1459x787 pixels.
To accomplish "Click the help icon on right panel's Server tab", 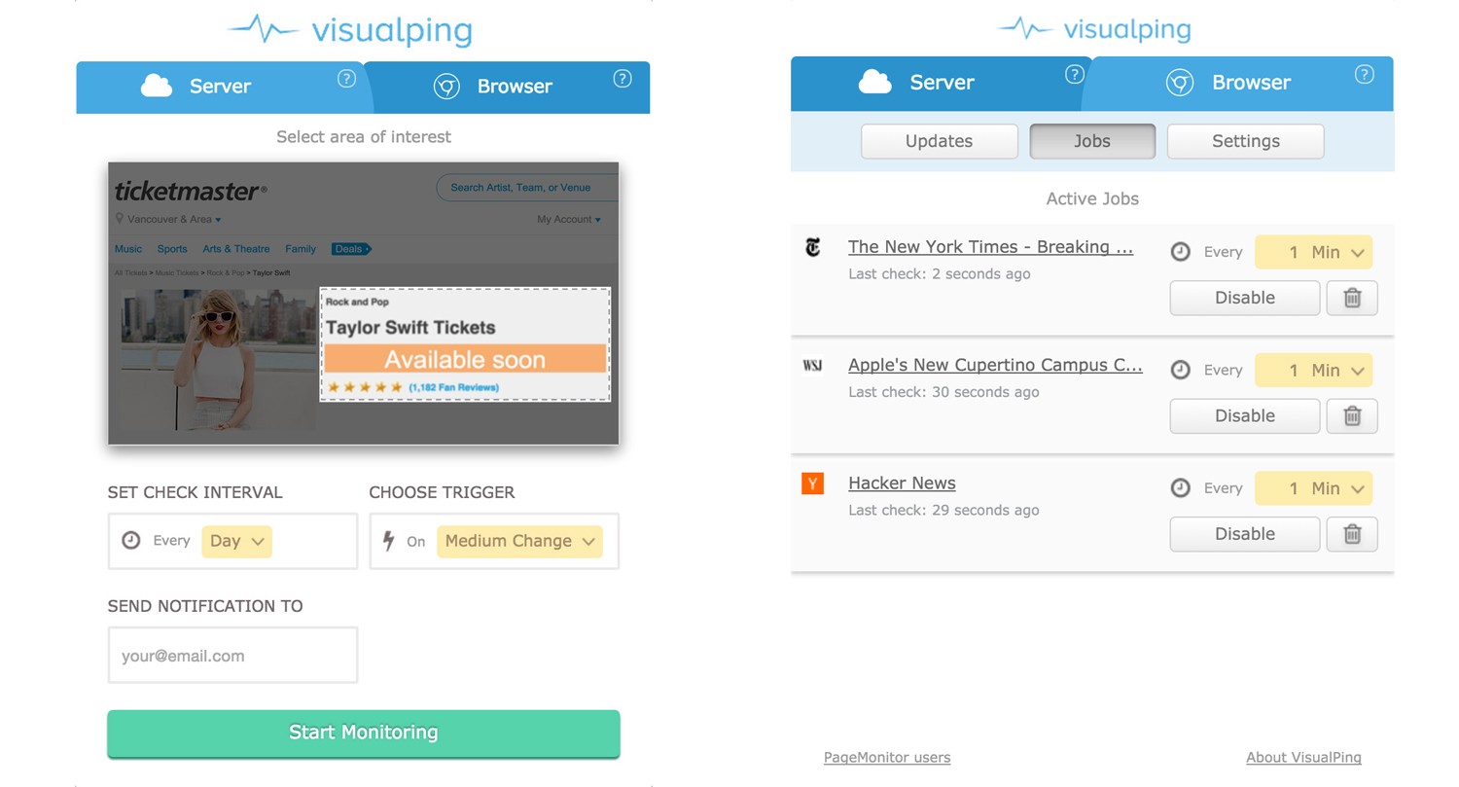I will (1074, 74).
